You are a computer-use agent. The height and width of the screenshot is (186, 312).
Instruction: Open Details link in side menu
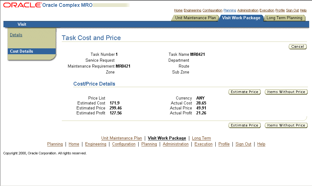pos(16,35)
